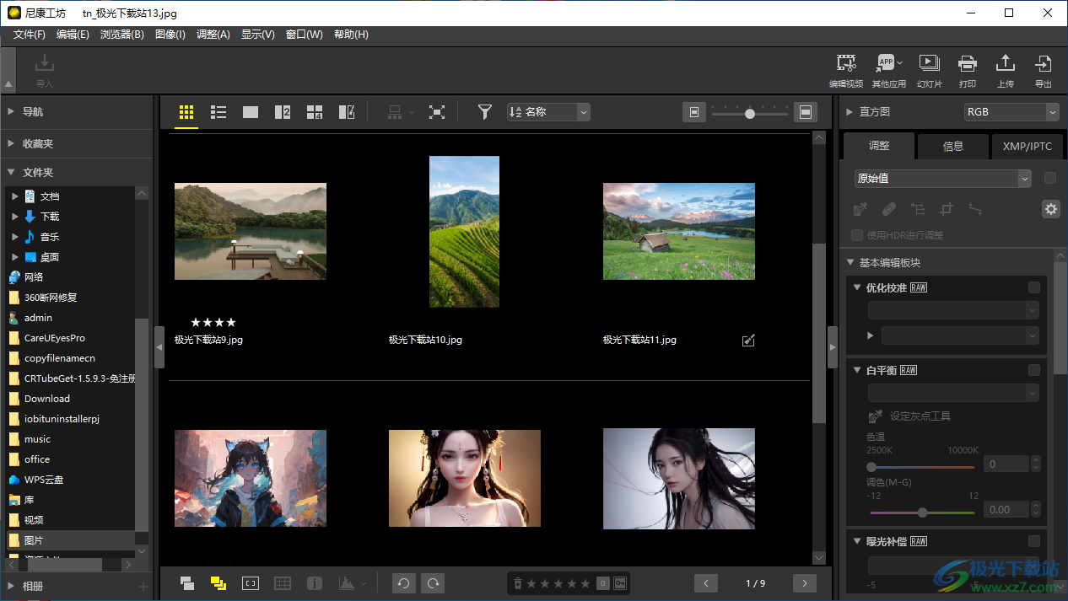
Task: Click the yellow stacked images icon
Action: click(x=218, y=582)
